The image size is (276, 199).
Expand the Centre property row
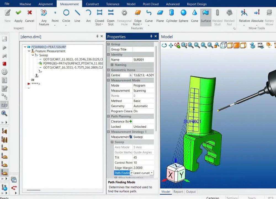(x=108, y=75)
